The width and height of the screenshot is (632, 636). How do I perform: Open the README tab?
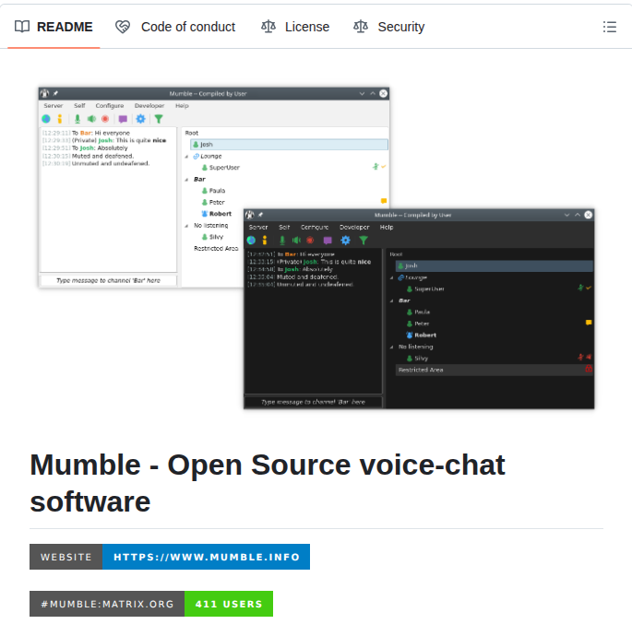tap(54, 27)
